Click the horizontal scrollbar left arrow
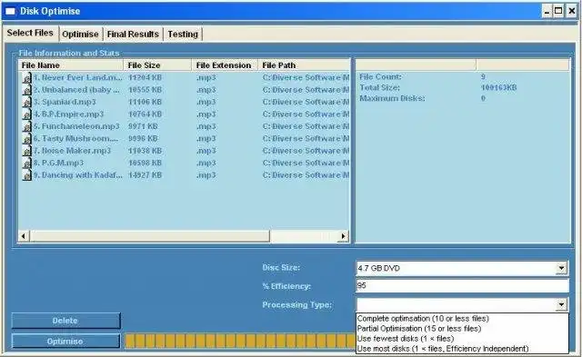Viewport: 582px width, 357px height. coord(24,236)
